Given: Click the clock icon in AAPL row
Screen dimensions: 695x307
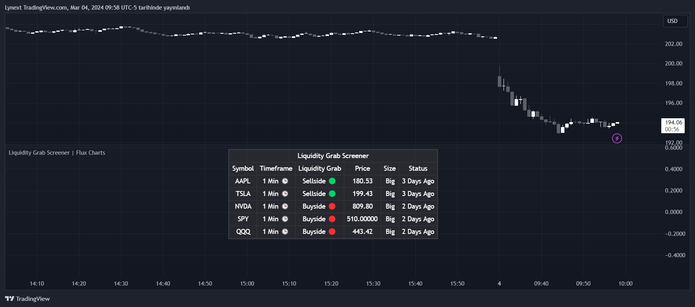Looking at the screenshot, I should (285, 181).
